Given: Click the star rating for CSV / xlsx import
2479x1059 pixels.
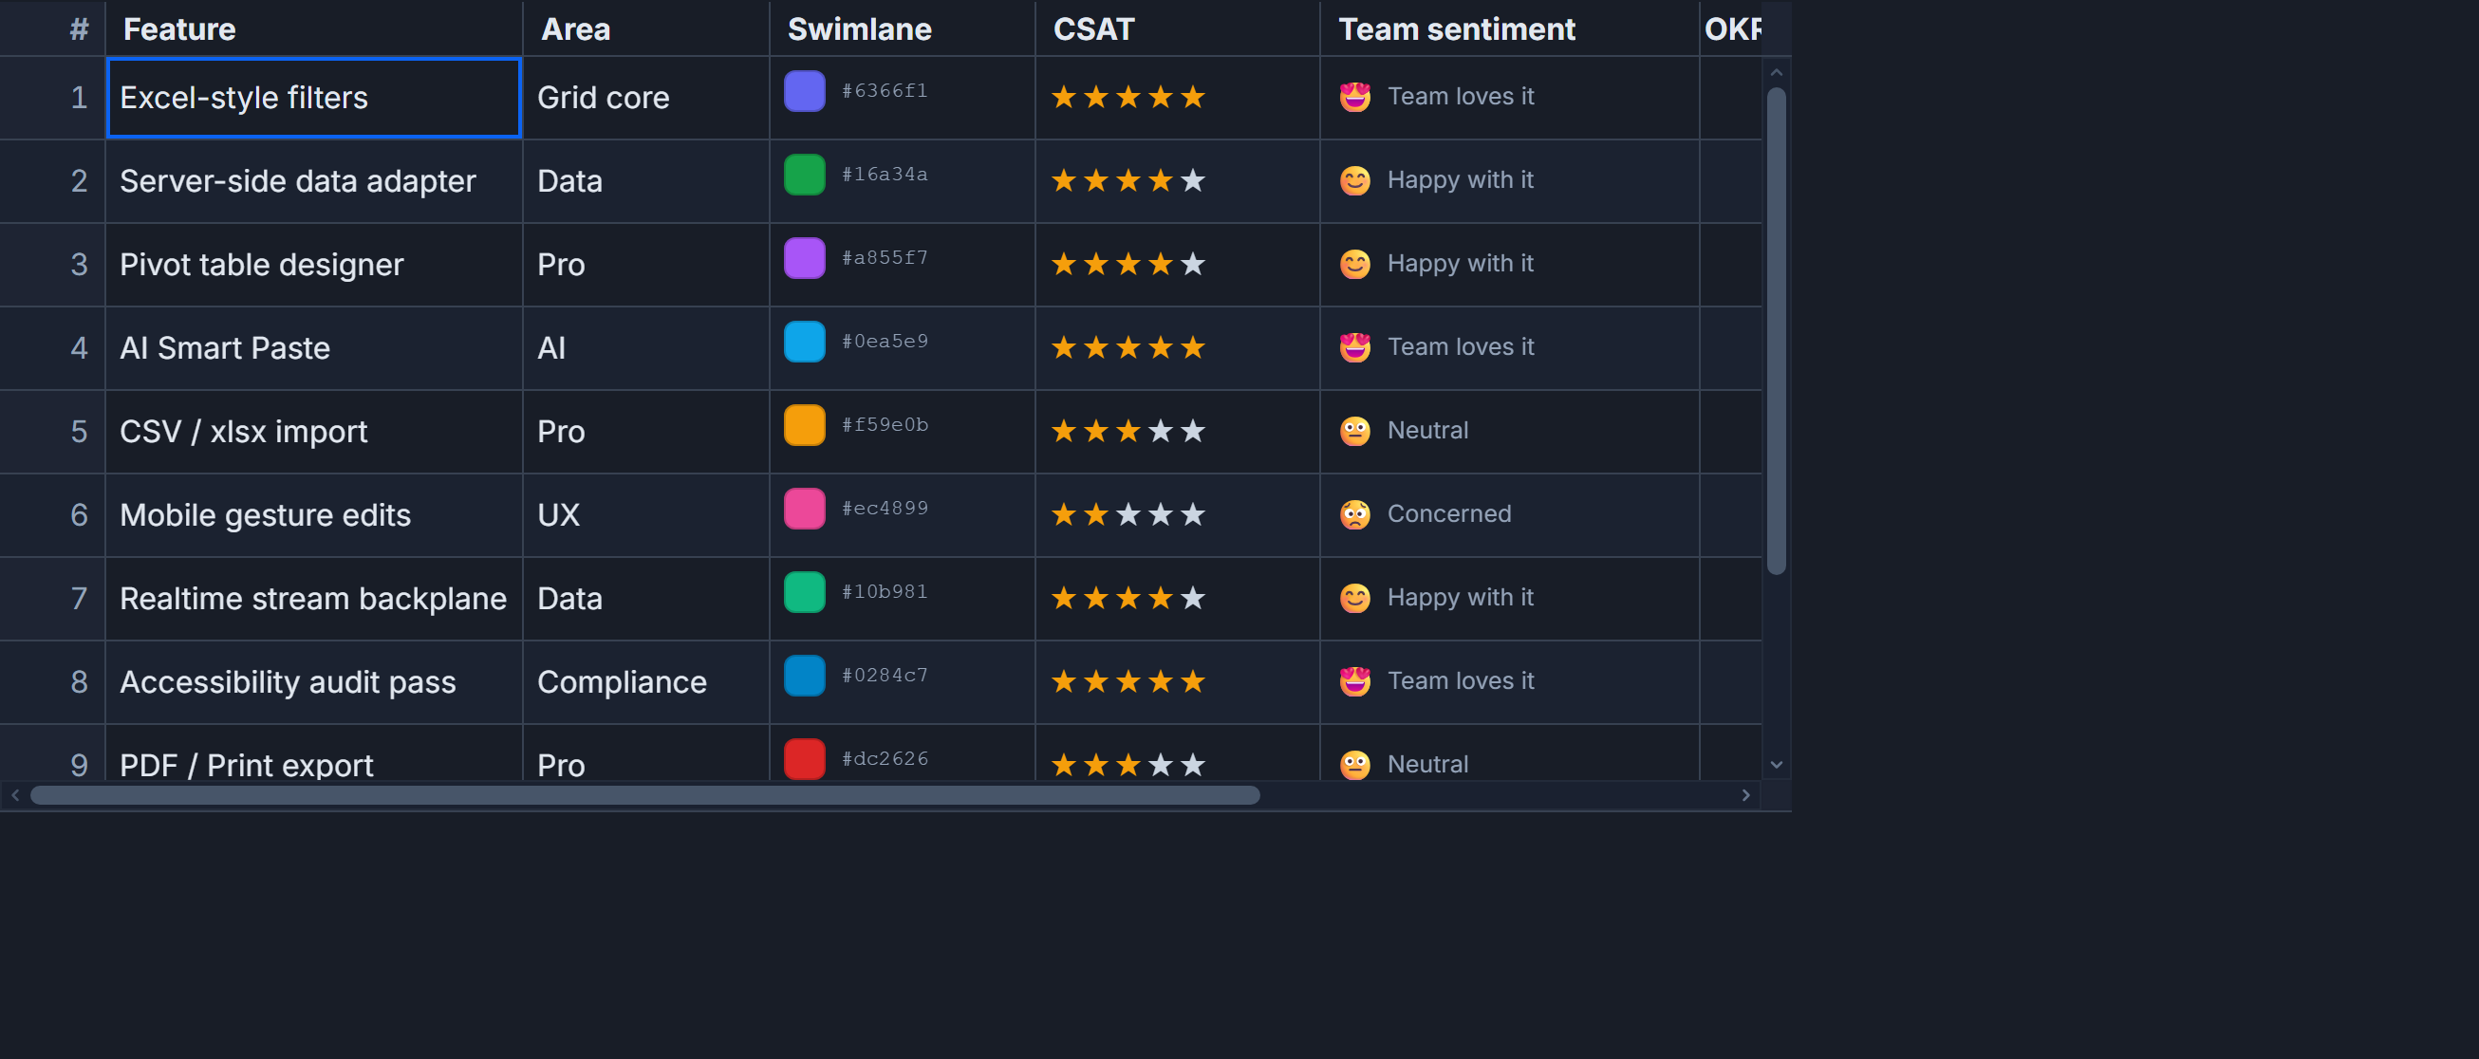Looking at the screenshot, I should click(1128, 431).
